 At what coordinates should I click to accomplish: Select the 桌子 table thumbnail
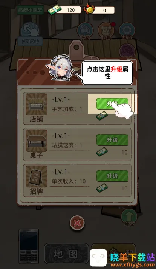click(x=36, y=140)
